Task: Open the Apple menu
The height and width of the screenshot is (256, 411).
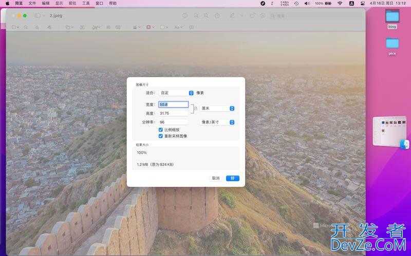Action: click(x=7, y=4)
